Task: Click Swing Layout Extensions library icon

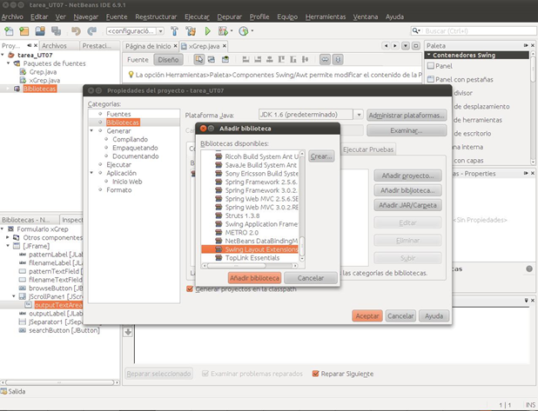Action: (x=219, y=249)
